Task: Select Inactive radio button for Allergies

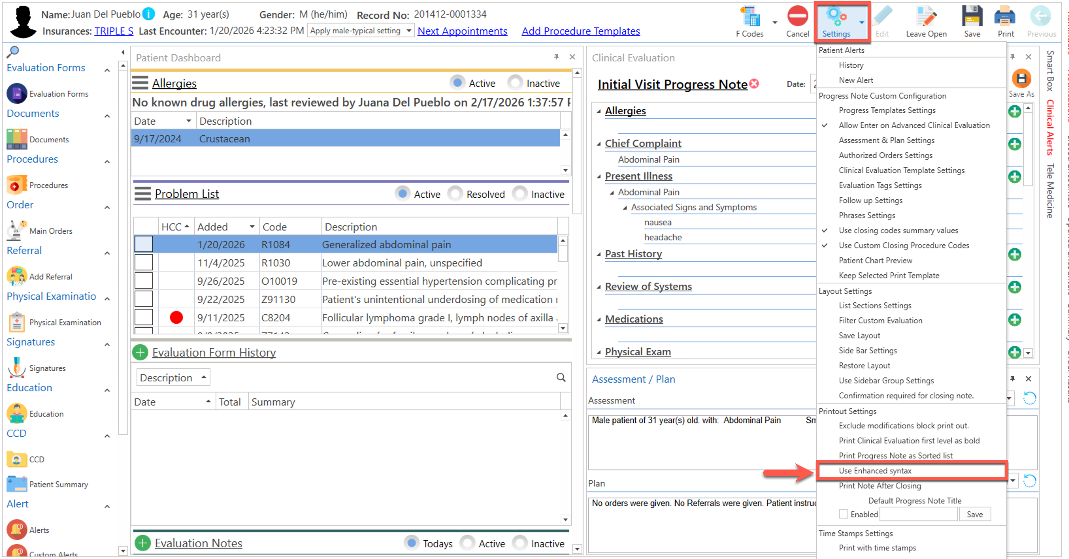Action: pos(515,83)
